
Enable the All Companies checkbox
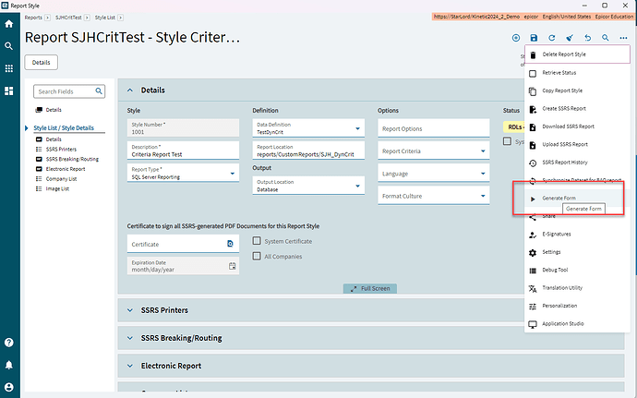tap(257, 256)
